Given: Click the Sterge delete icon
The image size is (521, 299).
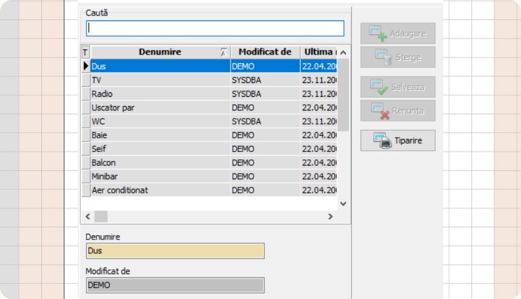Looking at the screenshot, I should click(x=382, y=58).
